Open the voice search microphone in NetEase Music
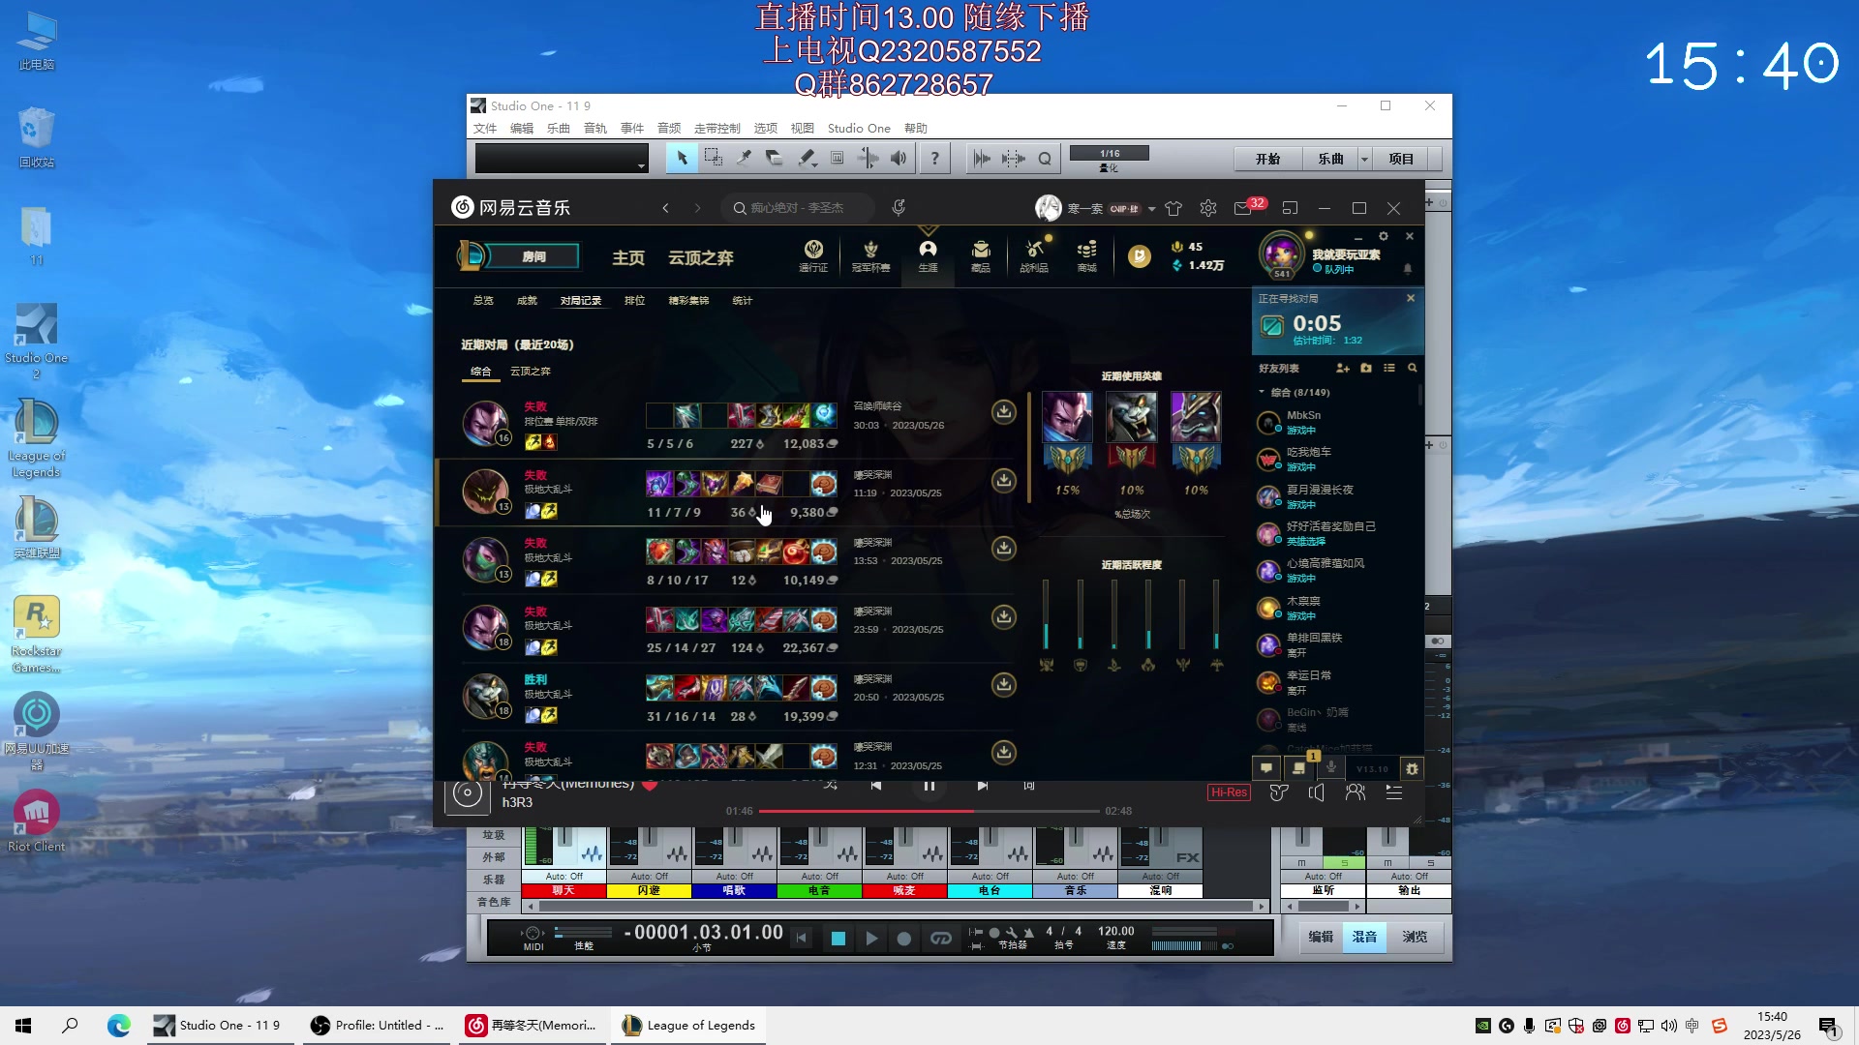Screen dimensions: 1859x1045 [x=899, y=207]
